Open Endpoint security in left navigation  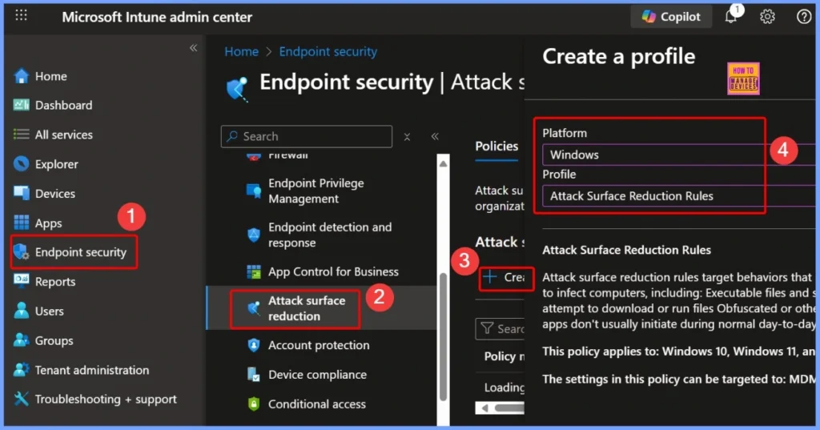click(x=81, y=252)
